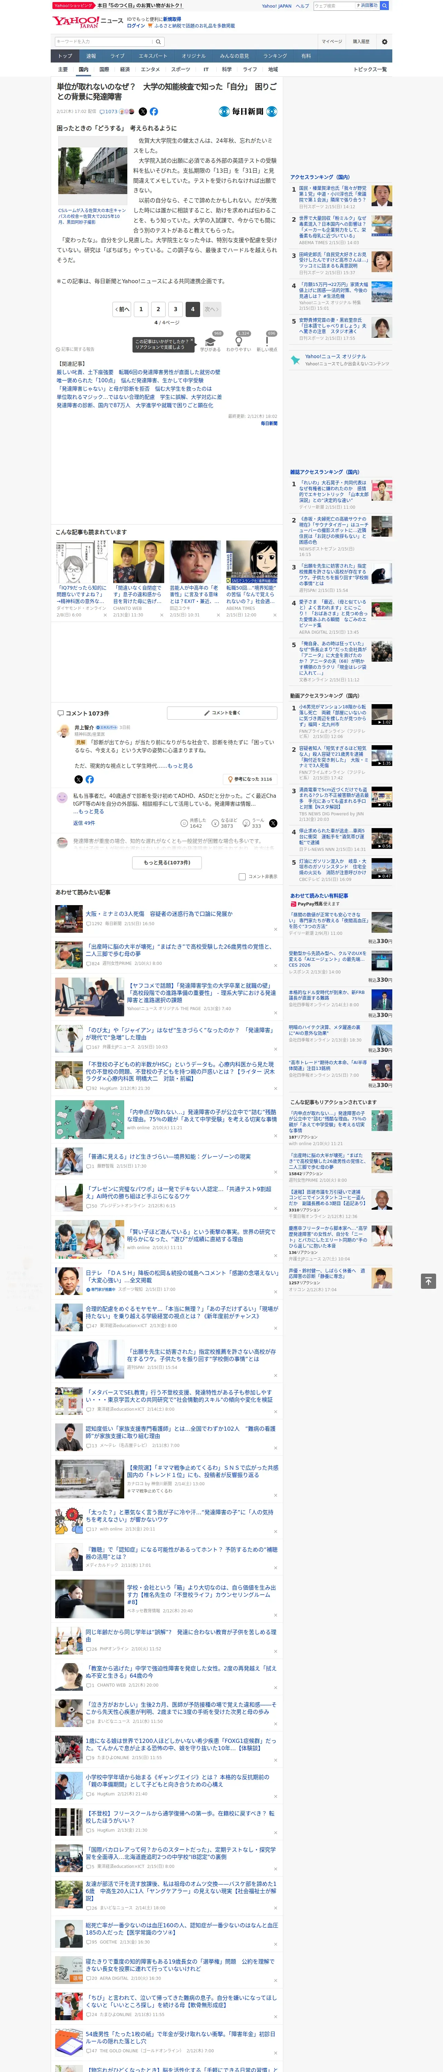Toggle the コメント非表示 checkbox

click(242, 877)
